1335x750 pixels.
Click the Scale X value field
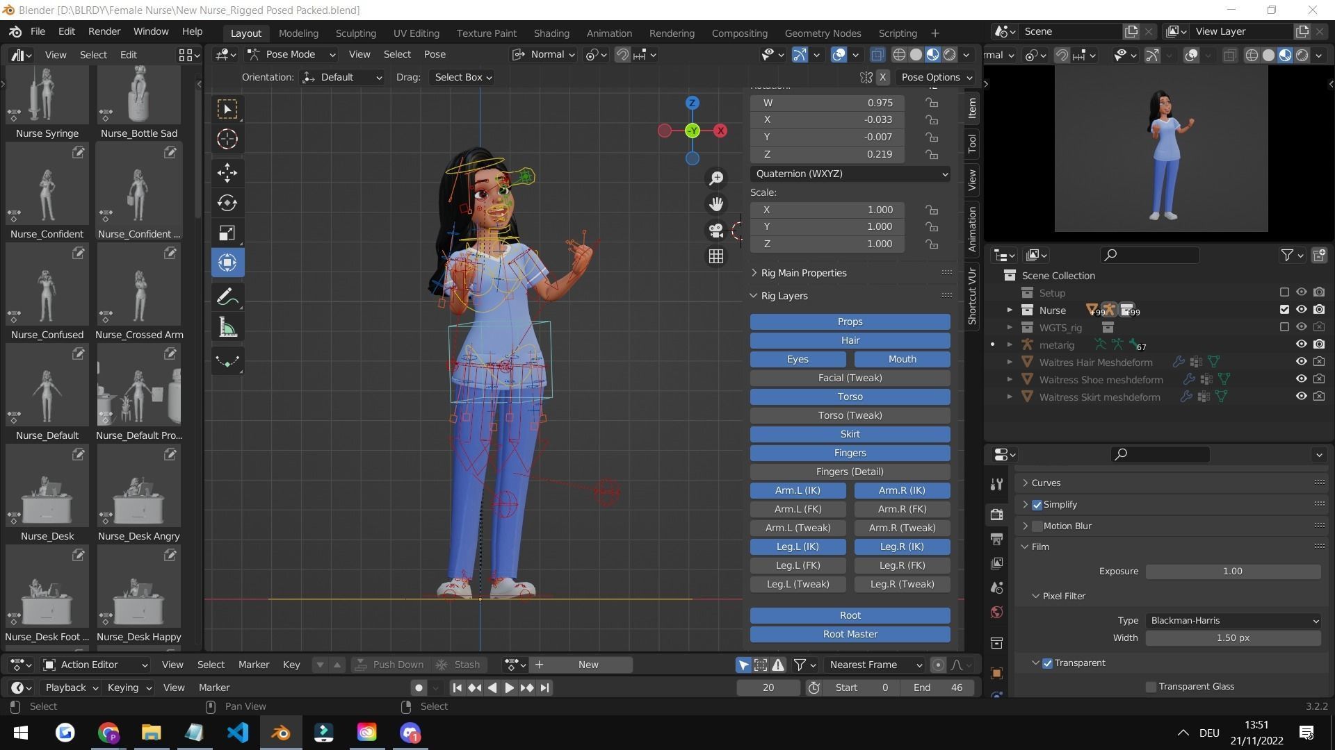[827, 210]
